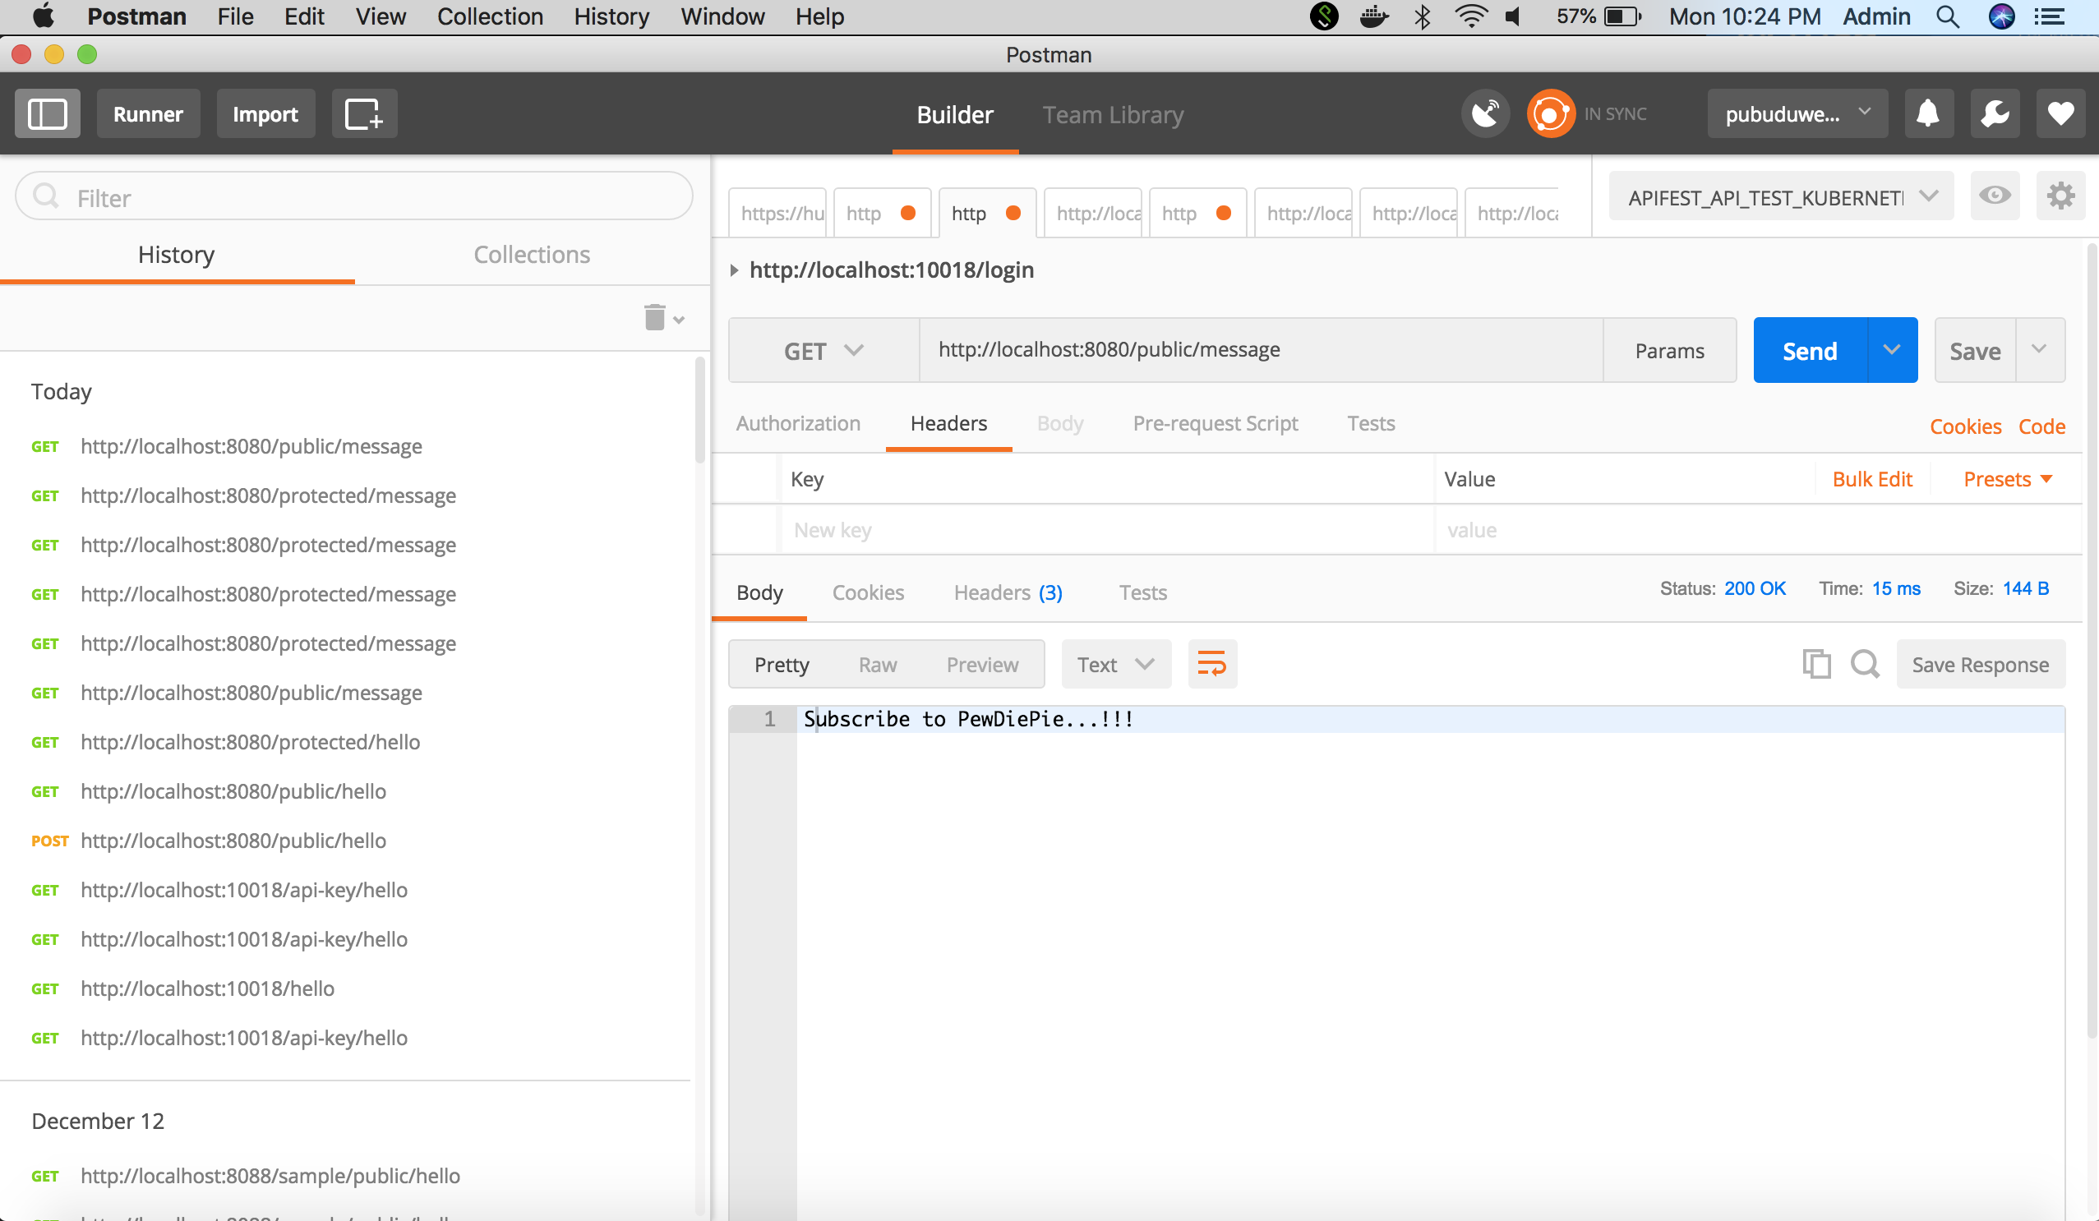Switch to the https://hu request tab

click(778, 213)
